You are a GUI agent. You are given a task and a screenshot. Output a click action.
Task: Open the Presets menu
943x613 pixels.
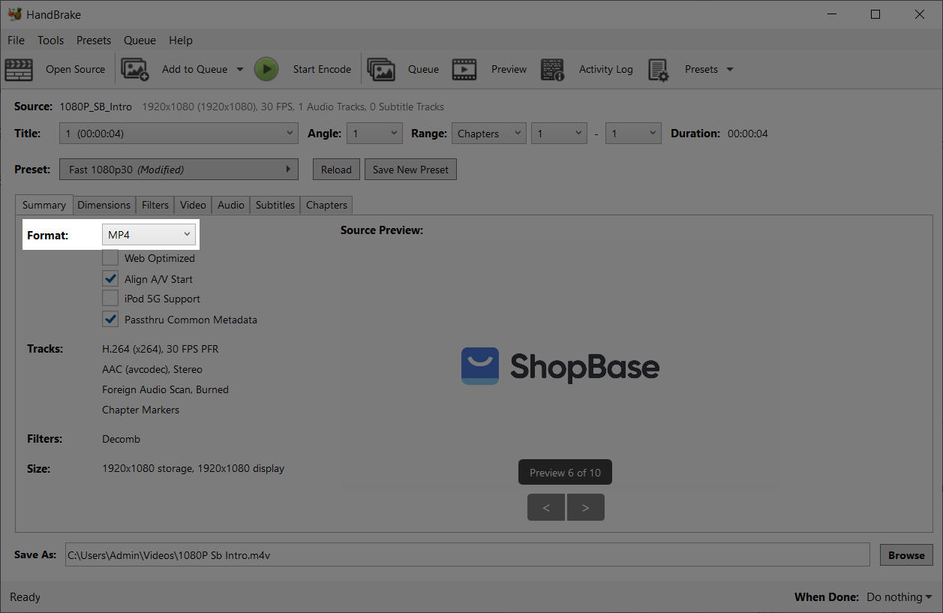[94, 41]
